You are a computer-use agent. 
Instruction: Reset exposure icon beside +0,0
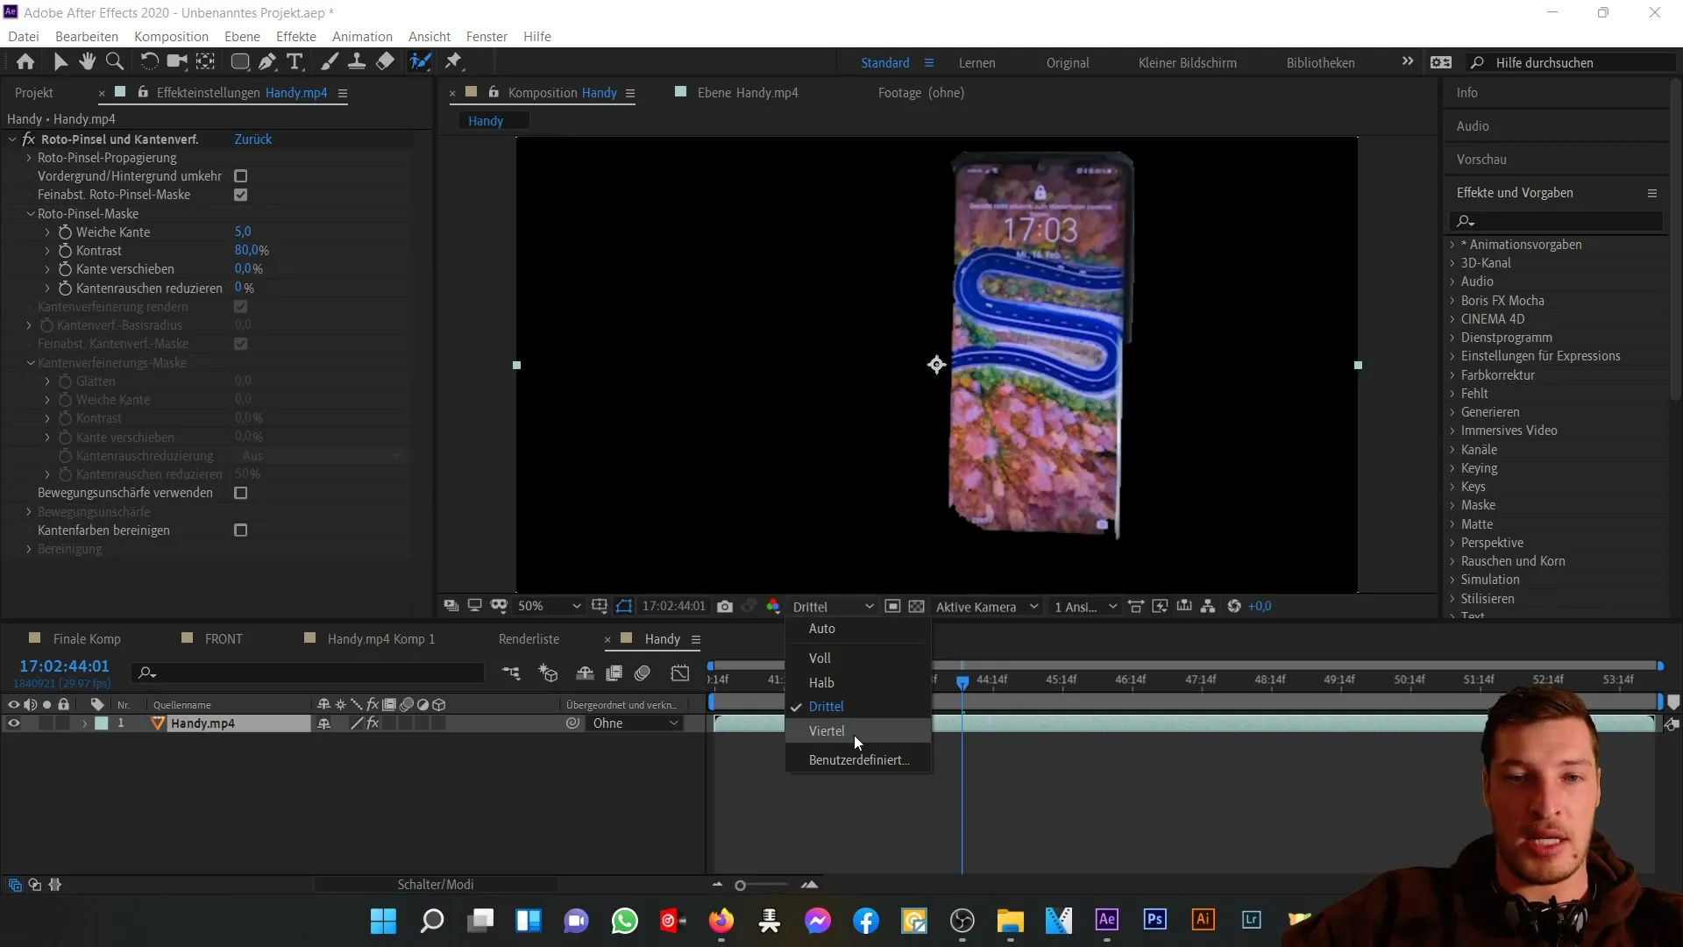pos(1234,606)
